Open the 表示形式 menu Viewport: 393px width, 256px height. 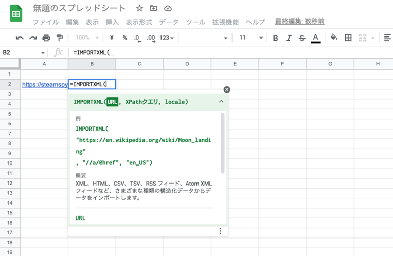(139, 22)
